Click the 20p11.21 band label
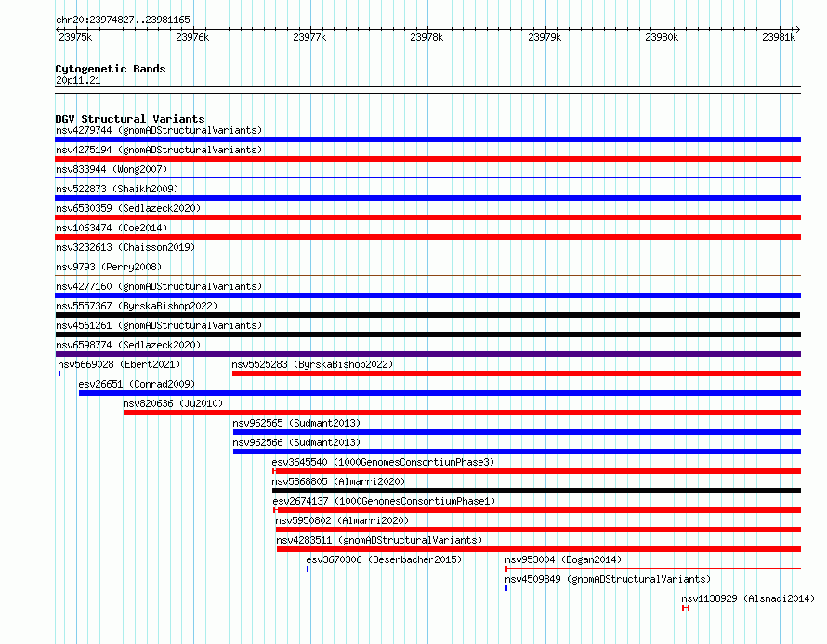827x644 pixels. [x=78, y=80]
